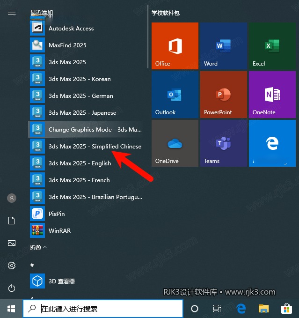This screenshot has width=299, height=318.
Task: Click the 学校软件包 tile group header
Action: point(166,13)
